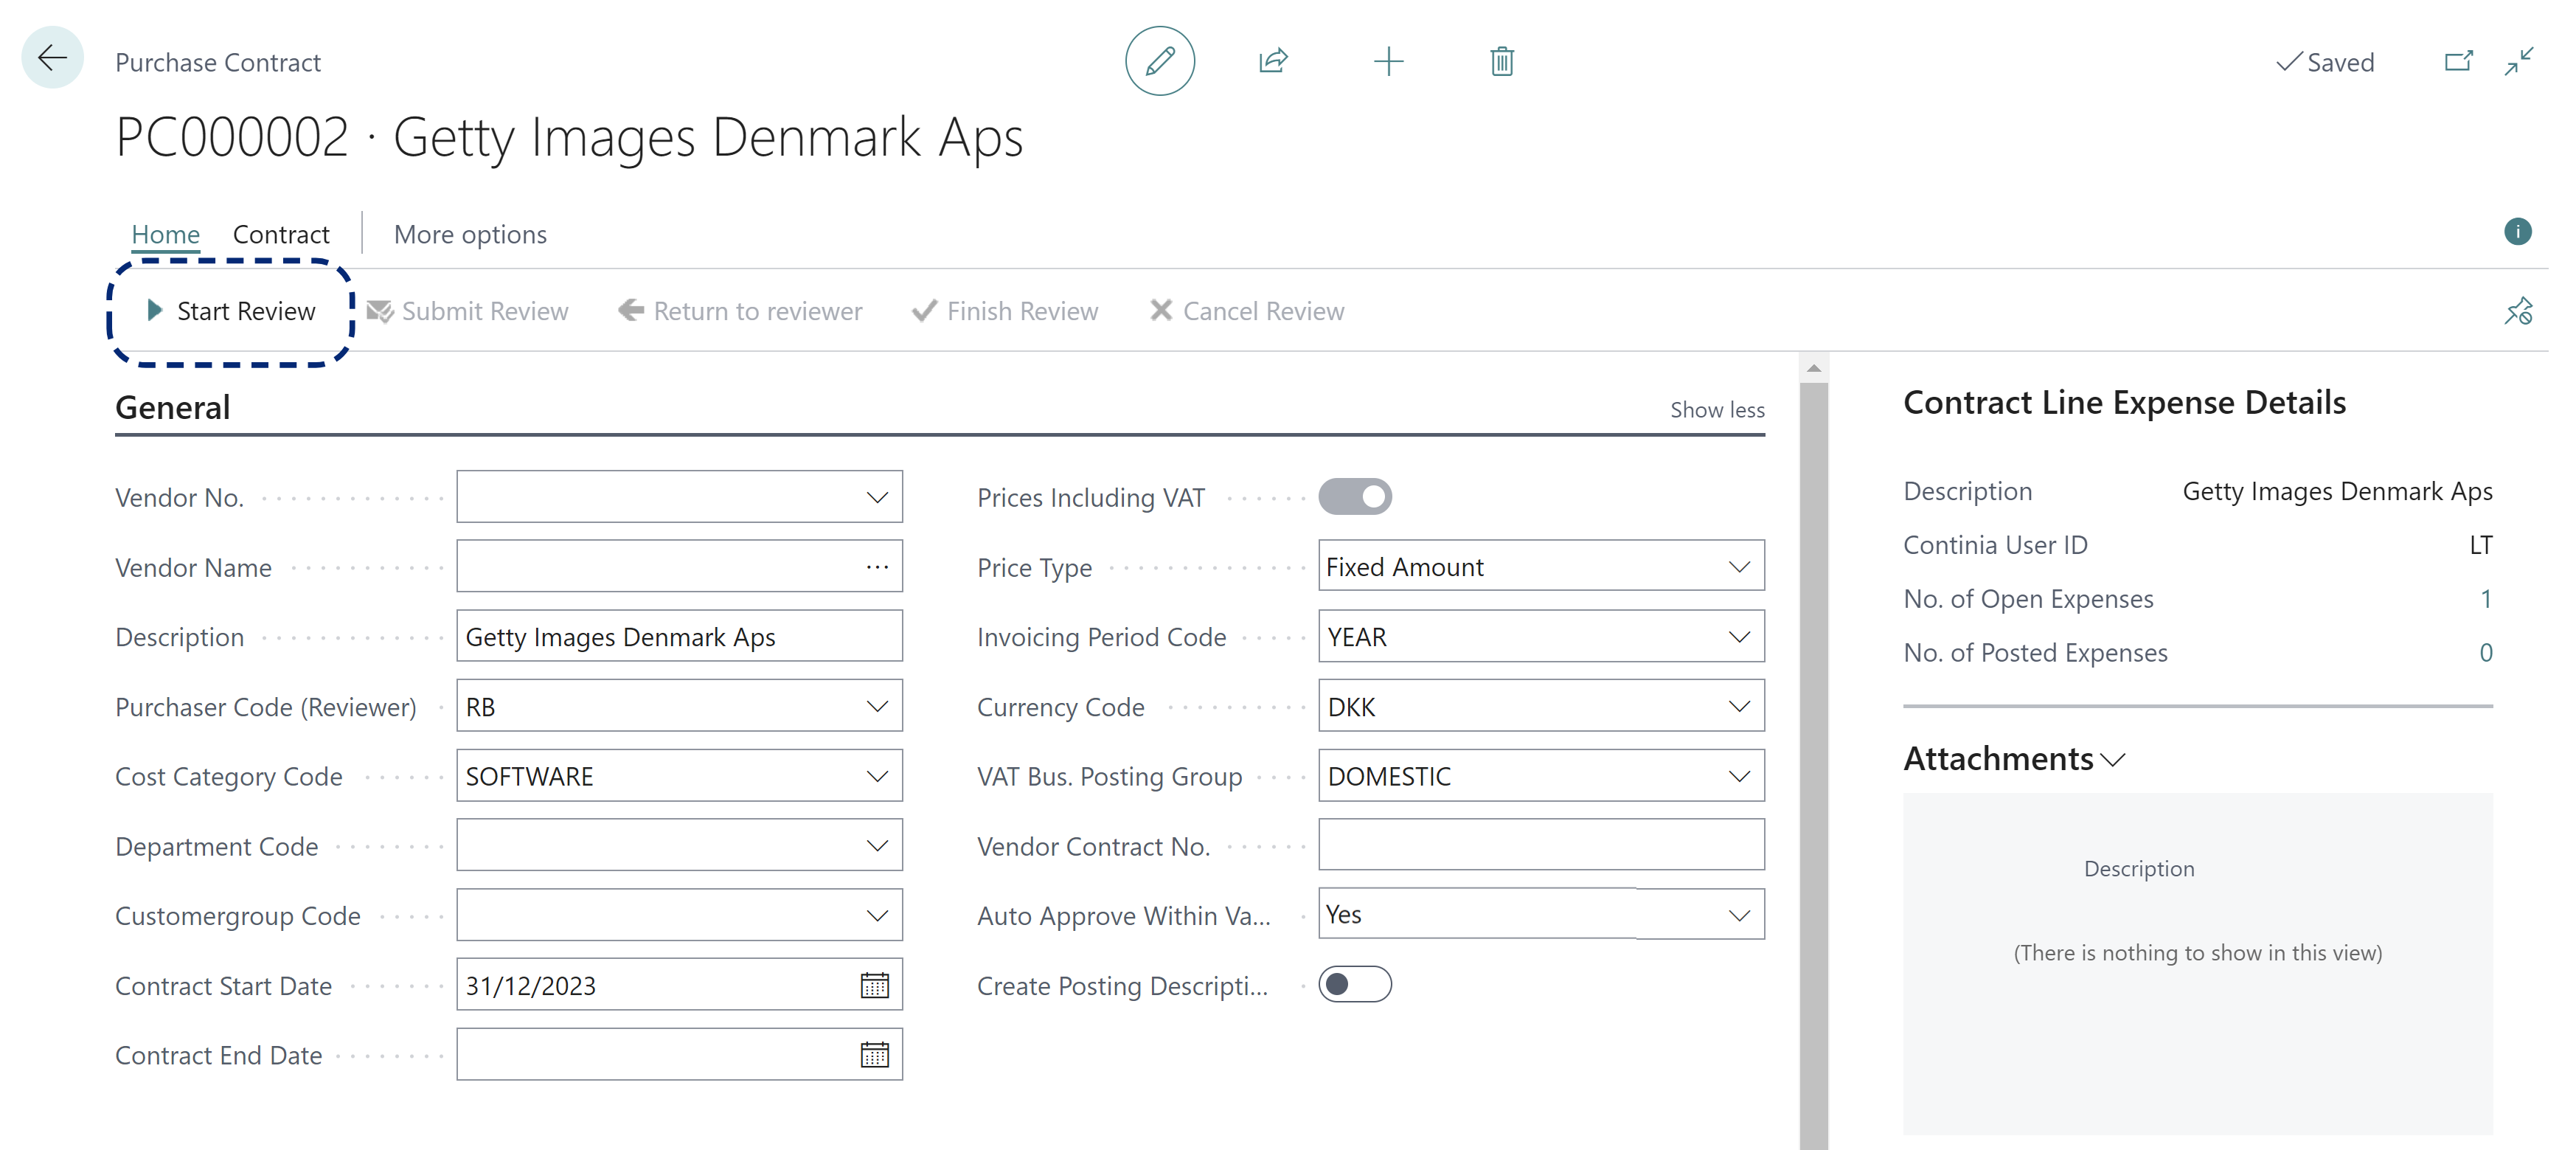Open Invoicing Period Code dropdown

coord(1739,636)
